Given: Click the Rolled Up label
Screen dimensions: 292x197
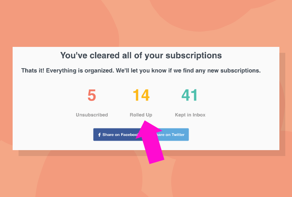Looking at the screenshot, I should [141, 115].
